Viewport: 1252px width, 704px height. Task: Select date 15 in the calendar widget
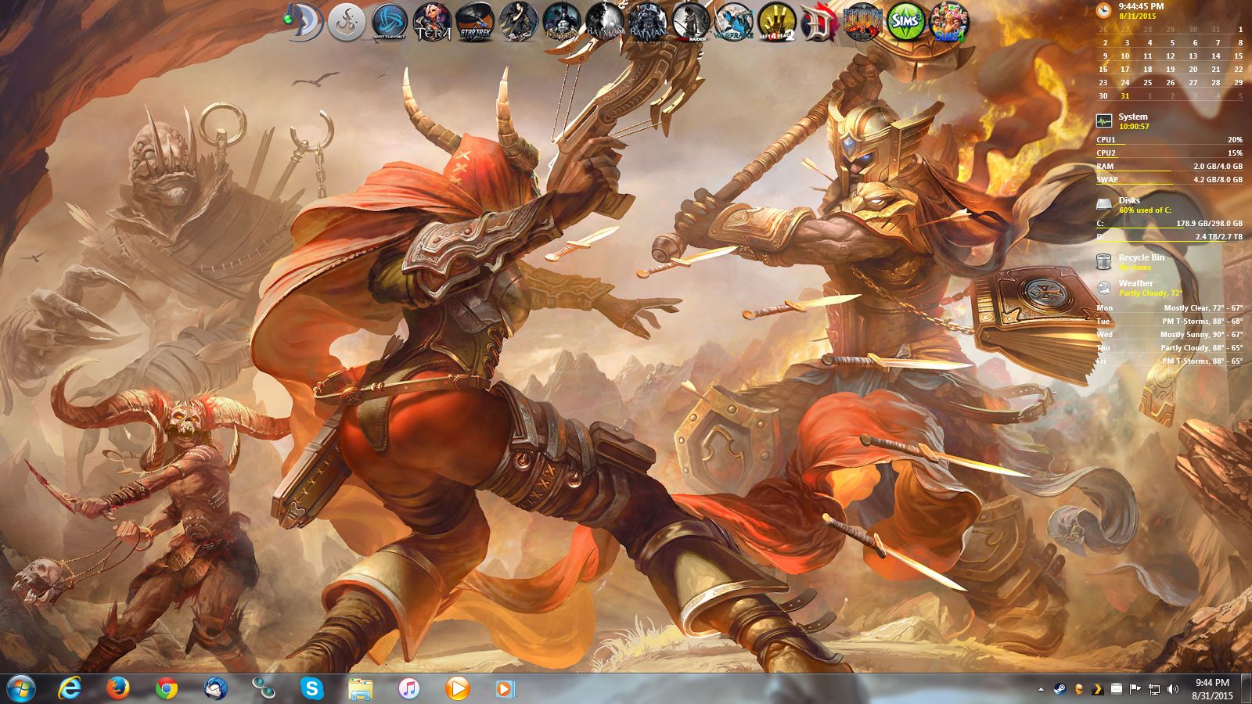tap(1238, 56)
